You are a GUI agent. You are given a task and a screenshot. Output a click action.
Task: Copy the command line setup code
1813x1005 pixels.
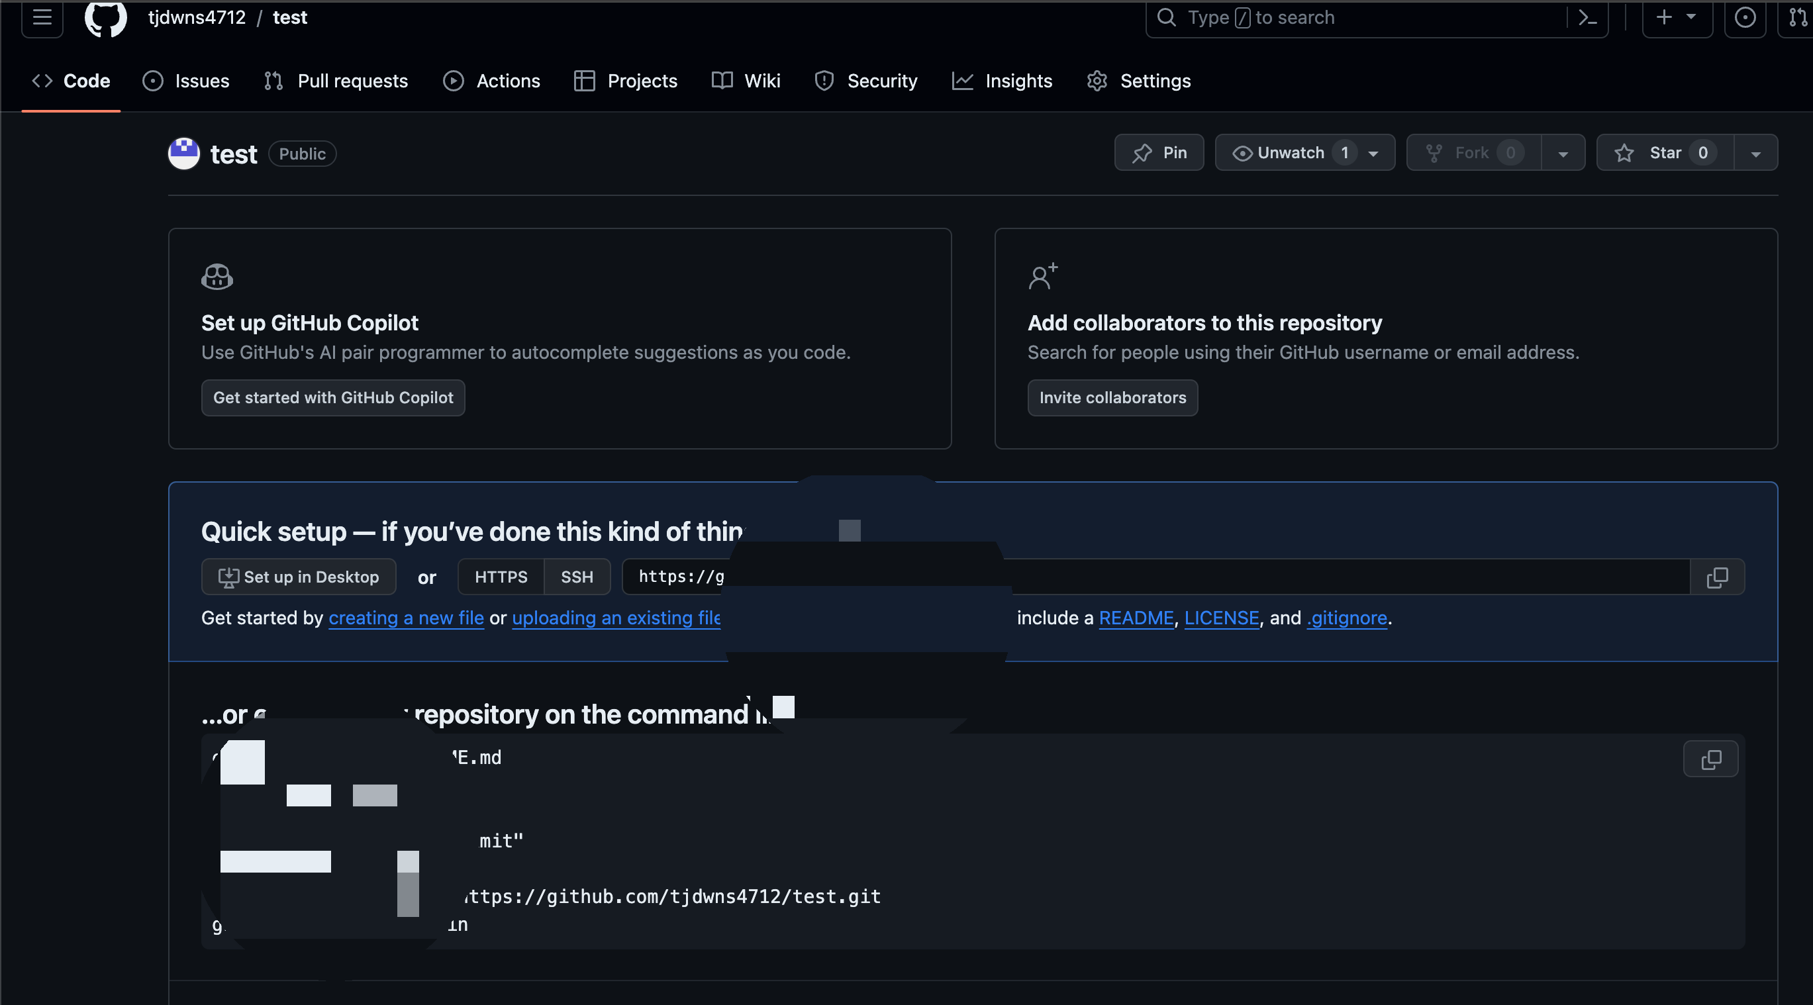(x=1710, y=759)
